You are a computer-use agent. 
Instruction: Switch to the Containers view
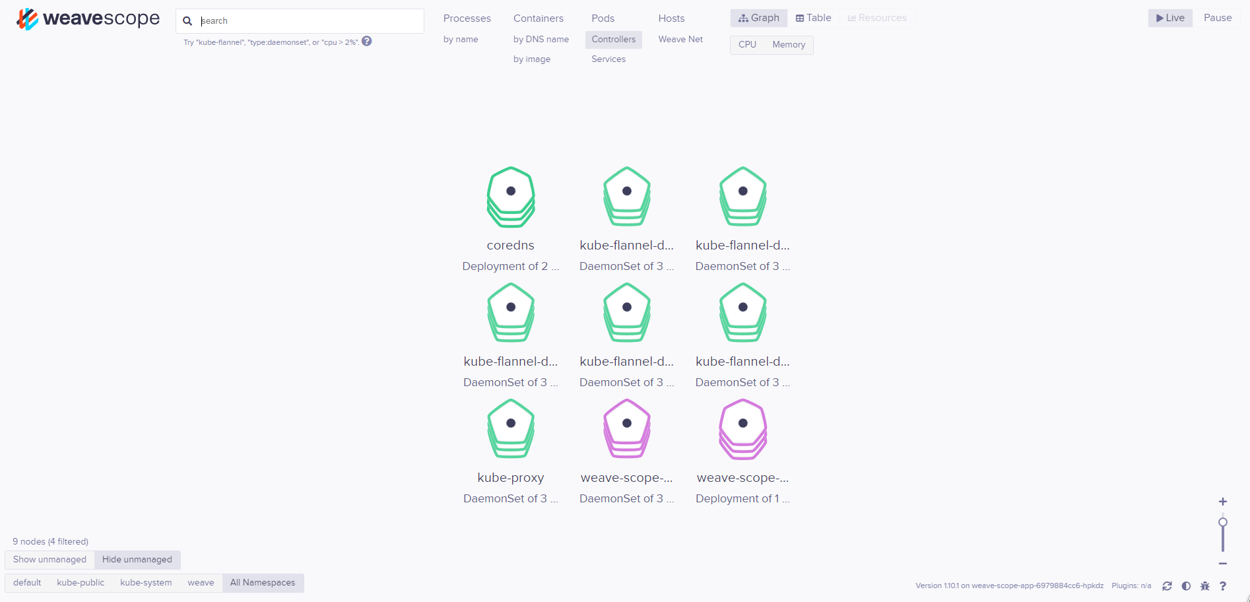[539, 18]
